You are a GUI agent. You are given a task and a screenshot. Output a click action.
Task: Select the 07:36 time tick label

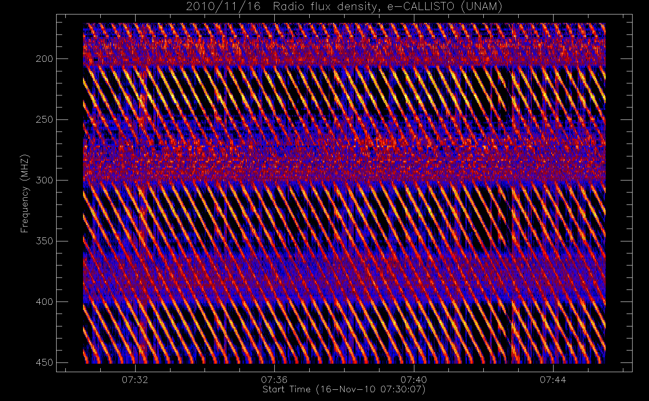point(274,380)
